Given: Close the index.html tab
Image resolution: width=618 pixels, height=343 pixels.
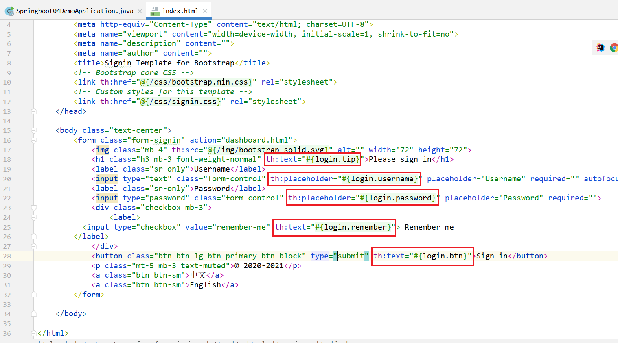Looking at the screenshot, I should pos(205,11).
